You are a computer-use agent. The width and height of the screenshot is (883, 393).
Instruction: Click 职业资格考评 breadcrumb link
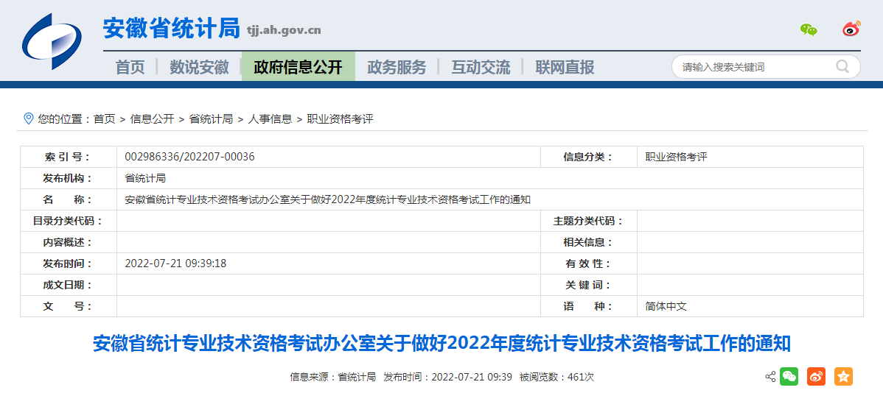pos(340,118)
